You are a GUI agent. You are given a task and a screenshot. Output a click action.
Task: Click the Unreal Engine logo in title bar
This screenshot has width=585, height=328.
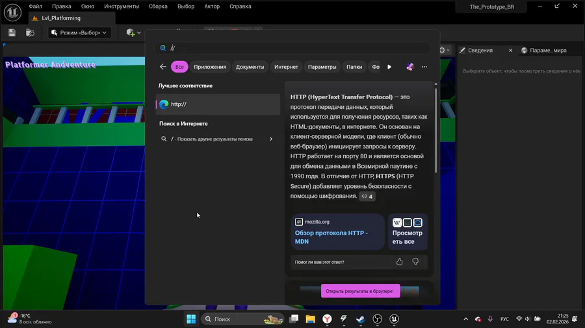coord(12,12)
